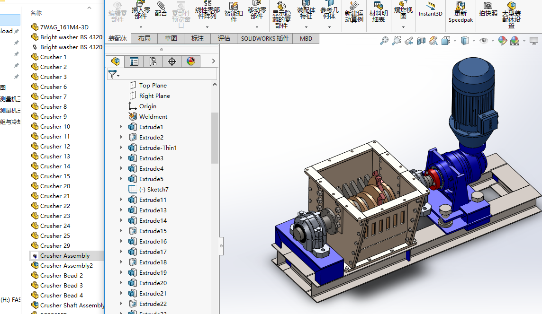Open the ConfigurationManager tab icon
The image size is (542, 314).
pyautogui.click(x=153, y=61)
